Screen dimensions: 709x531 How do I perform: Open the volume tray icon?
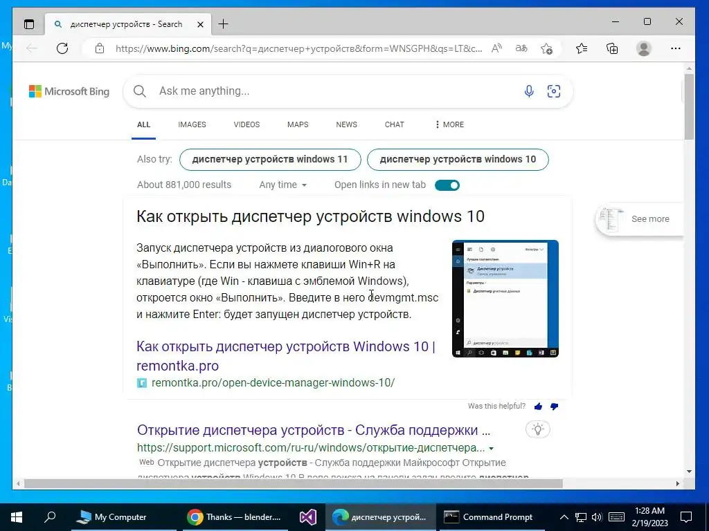pos(596,517)
